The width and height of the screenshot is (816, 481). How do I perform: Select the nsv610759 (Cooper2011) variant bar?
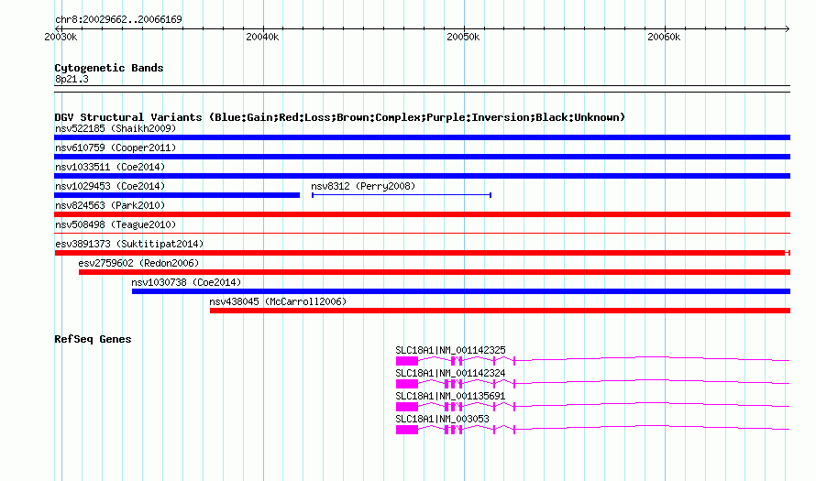[x=422, y=157]
